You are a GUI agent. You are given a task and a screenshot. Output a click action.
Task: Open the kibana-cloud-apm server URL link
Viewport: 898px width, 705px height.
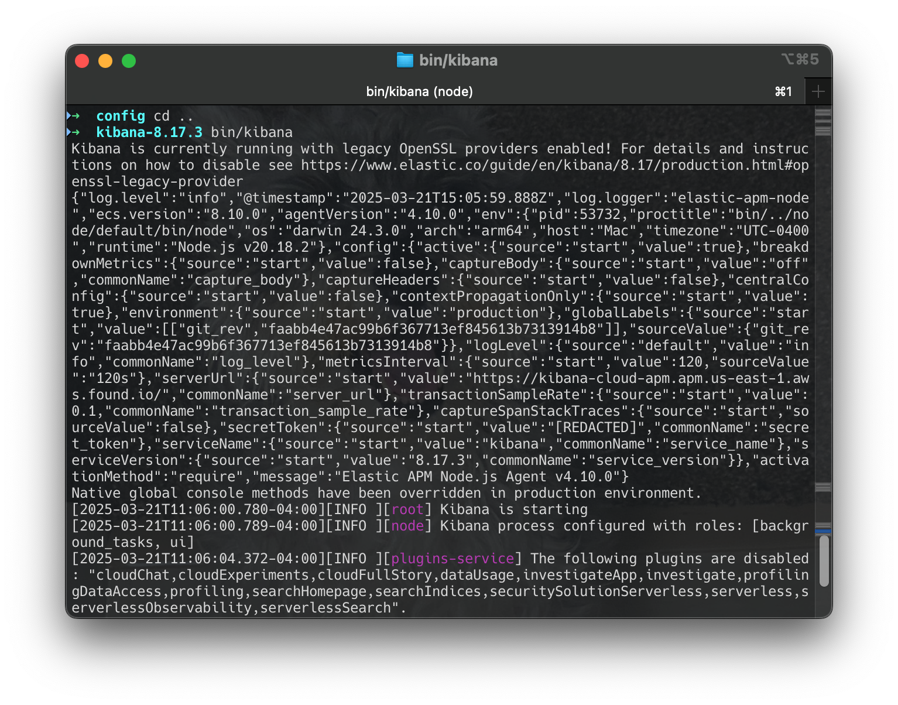click(638, 378)
